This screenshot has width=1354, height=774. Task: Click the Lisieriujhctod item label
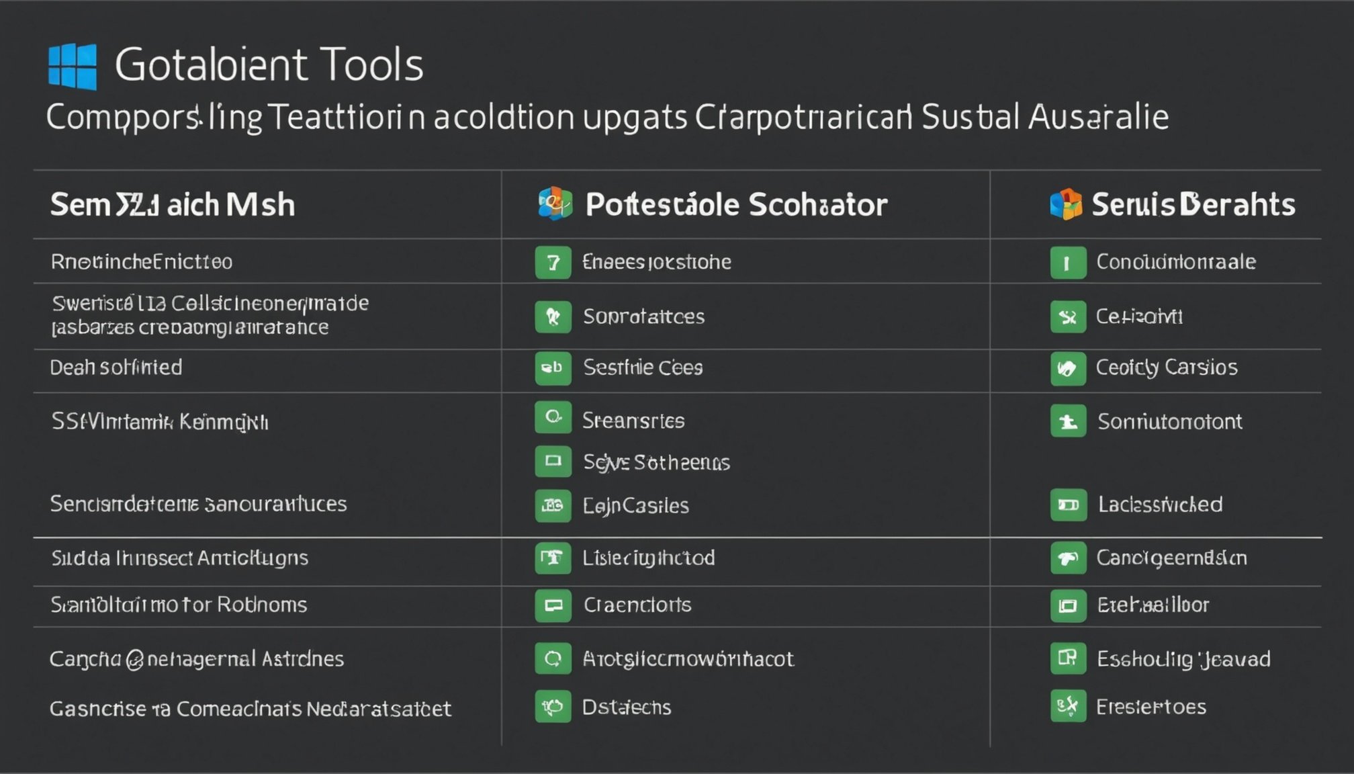click(x=649, y=558)
